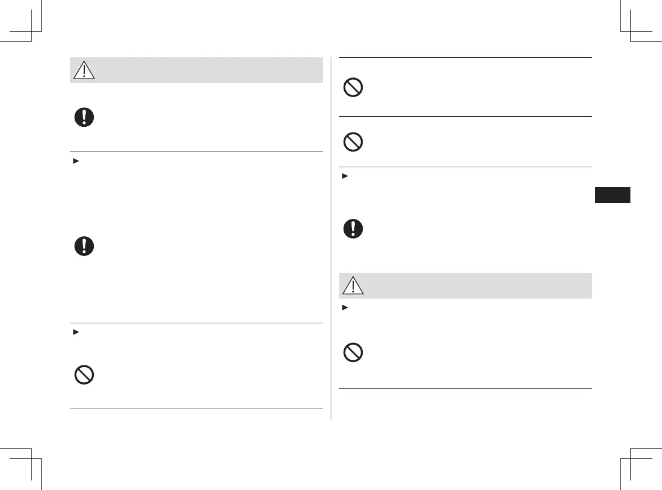The height and width of the screenshot is (490, 662).
Task: Click the warning triangle in the right column header
Action: coord(353,286)
